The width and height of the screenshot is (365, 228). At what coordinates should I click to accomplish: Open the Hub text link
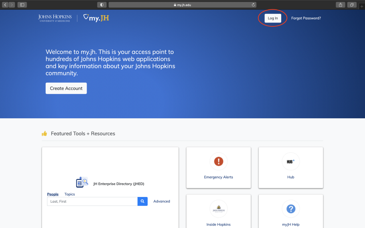[291, 177]
